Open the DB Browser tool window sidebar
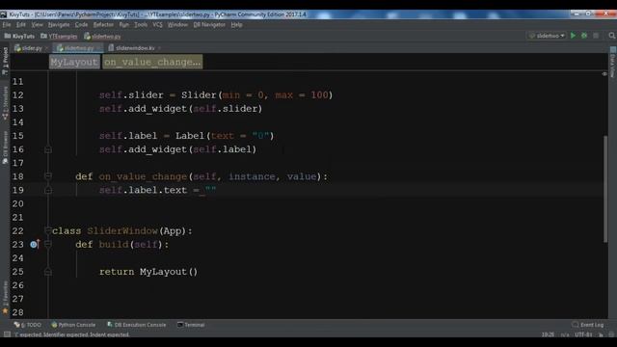Image resolution: width=617 pixels, height=347 pixels. (5, 147)
